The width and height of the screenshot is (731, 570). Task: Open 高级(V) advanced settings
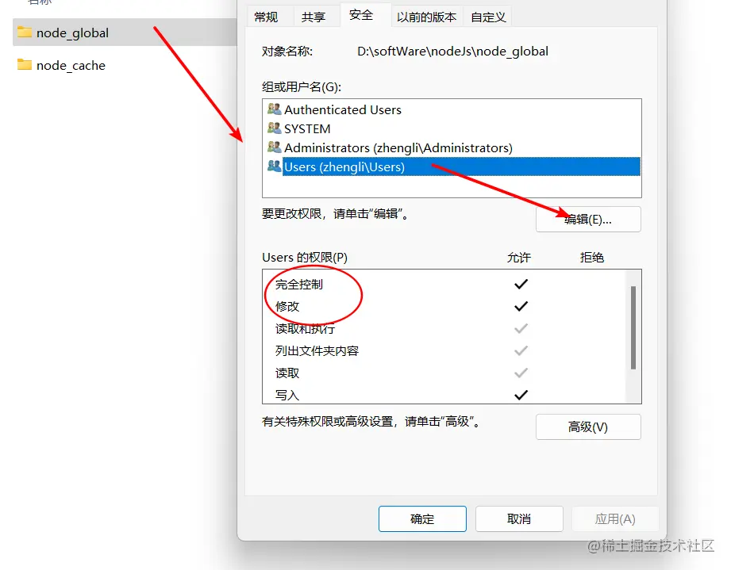click(588, 427)
